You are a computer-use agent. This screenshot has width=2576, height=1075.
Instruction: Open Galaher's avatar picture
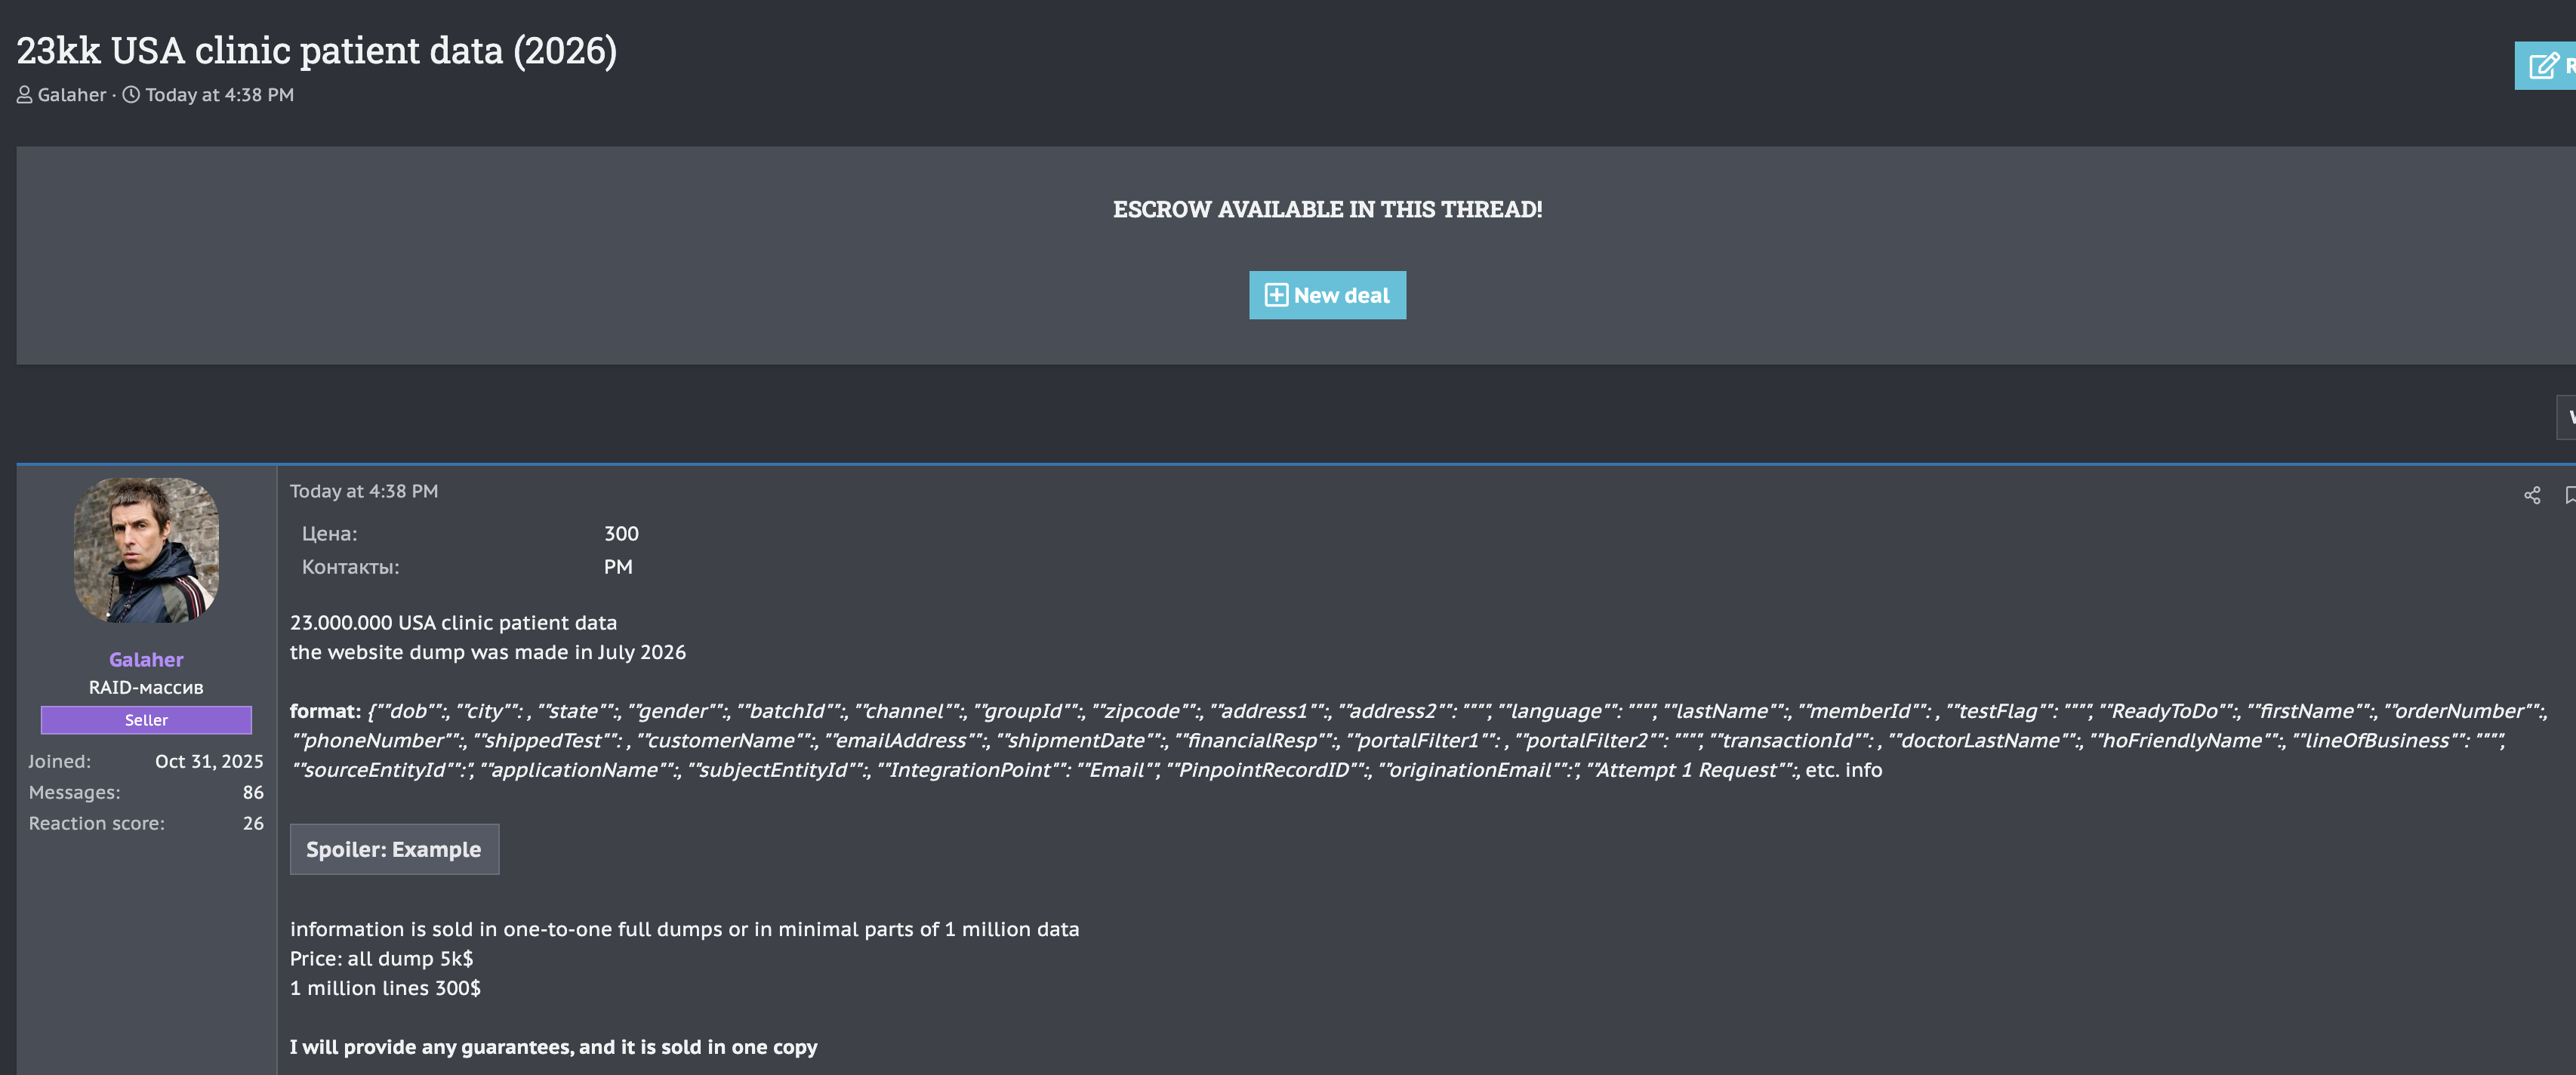146,550
